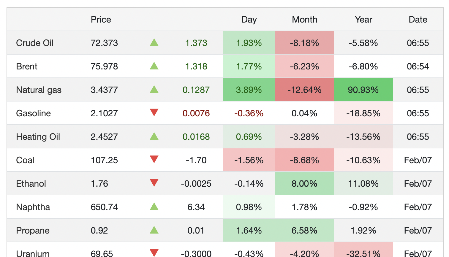Click Natural gas month change -12.64%
449x257 pixels.
305,90
